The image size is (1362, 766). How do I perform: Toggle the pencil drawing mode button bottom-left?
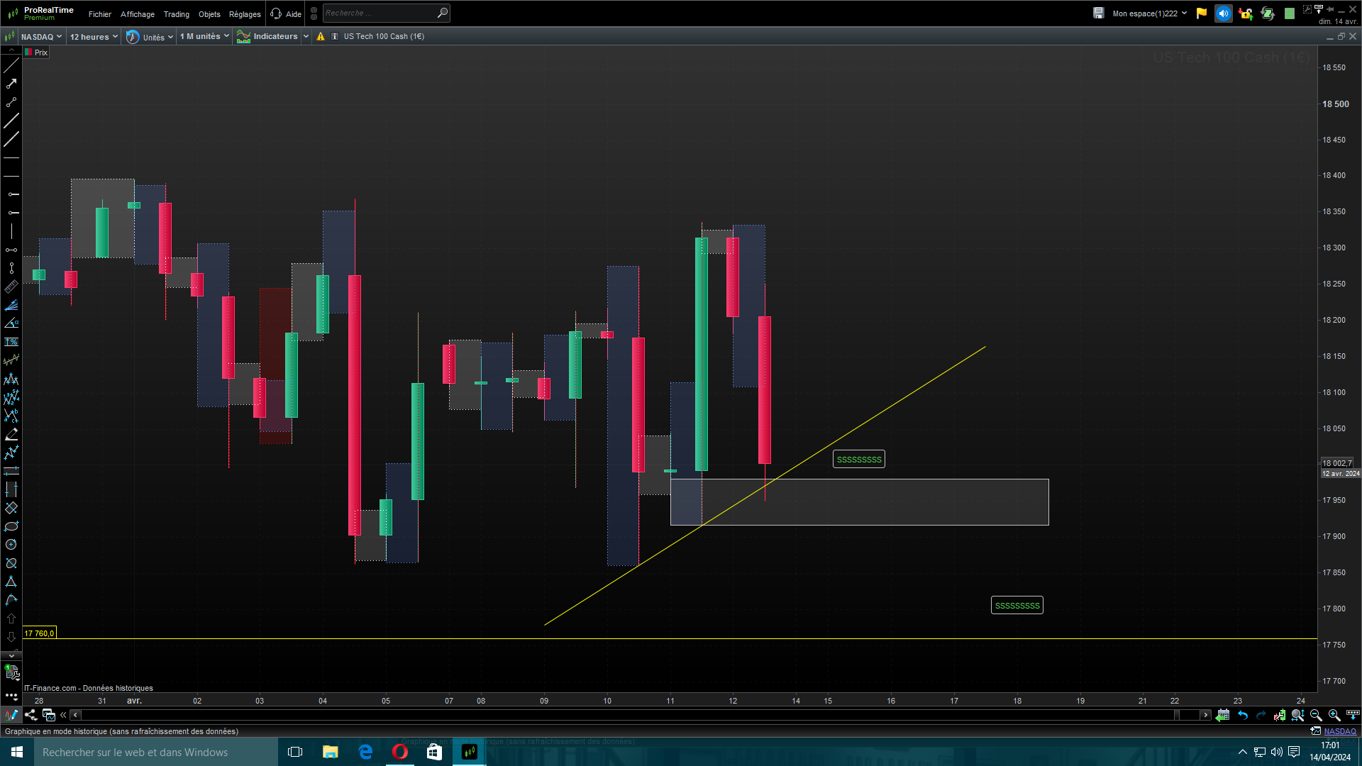(11, 715)
